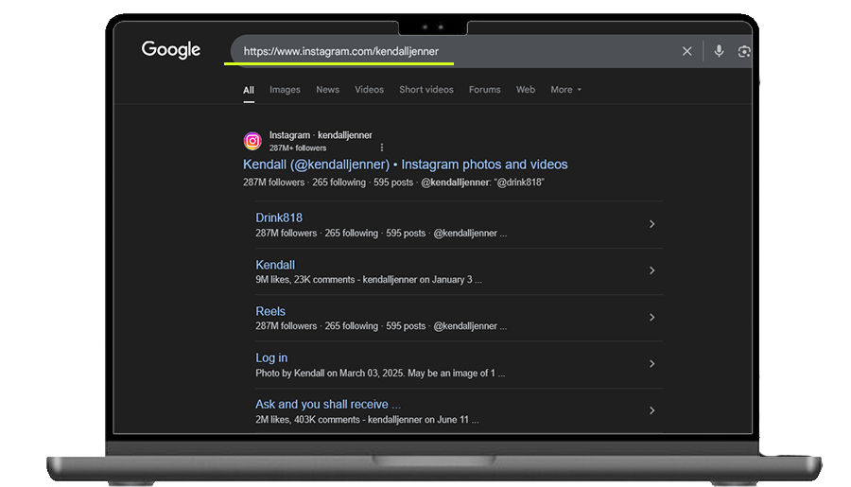
Task: Click the Photo by Kendall on March 03, 2025 snippet
Action: coord(380,373)
